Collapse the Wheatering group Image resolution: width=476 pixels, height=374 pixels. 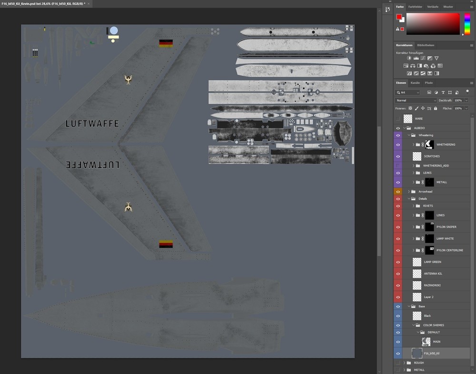tap(409, 135)
